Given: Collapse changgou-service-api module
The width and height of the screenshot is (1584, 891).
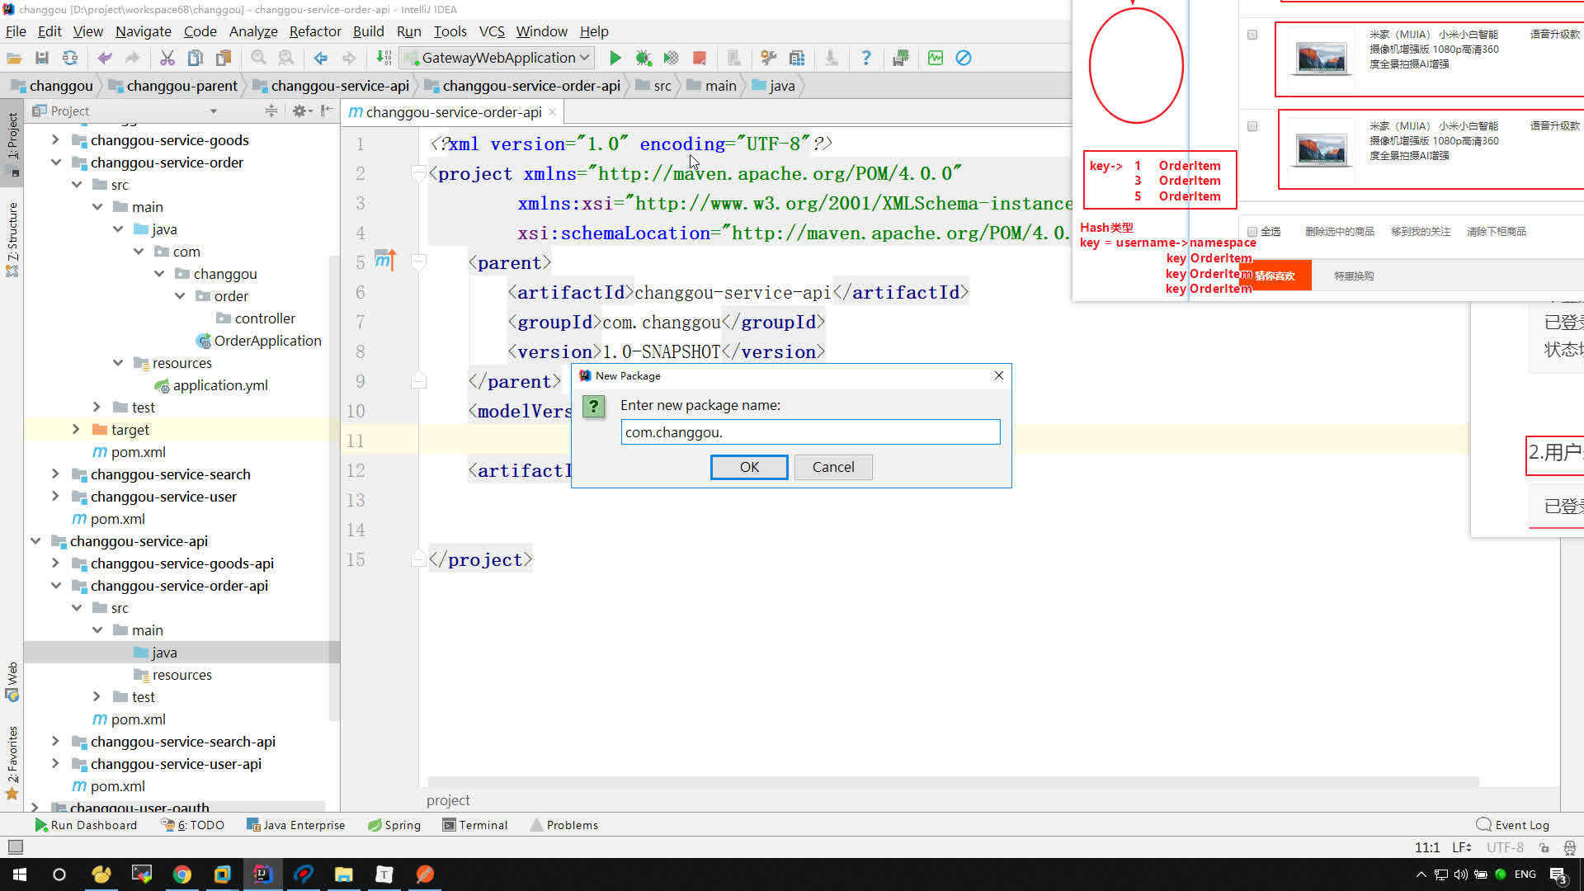Looking at the screenshot, I should [x=35, y=541].
